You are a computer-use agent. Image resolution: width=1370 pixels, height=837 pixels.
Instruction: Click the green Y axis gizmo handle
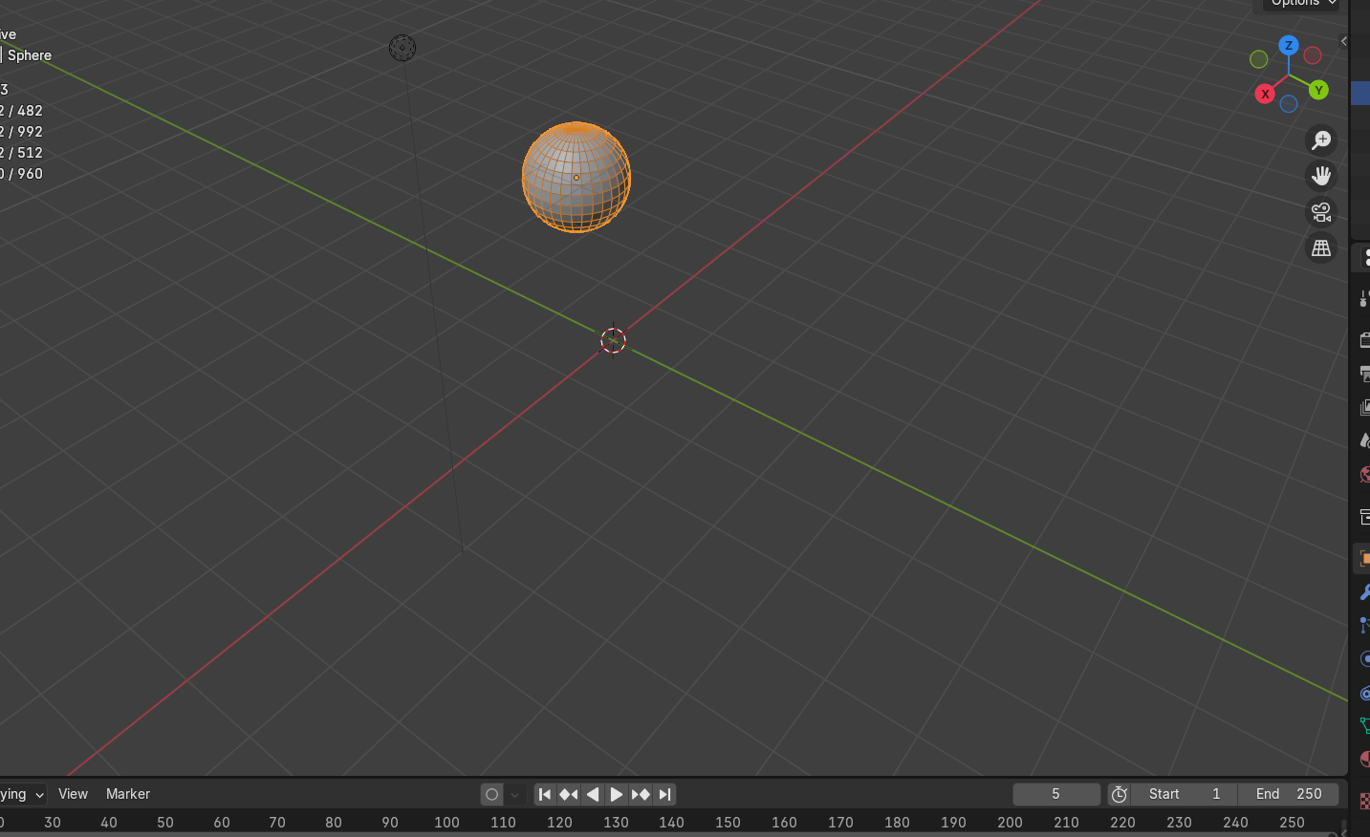point(1318,90)
